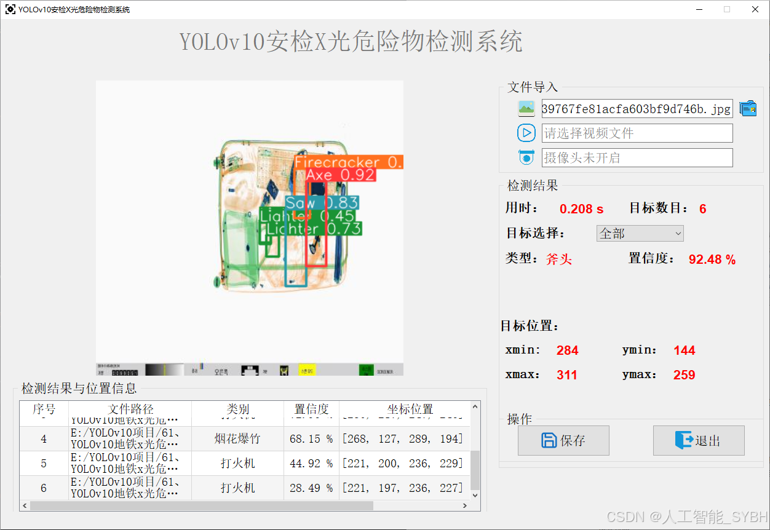Click the 置信度 column header

click(x=312, y=409)
